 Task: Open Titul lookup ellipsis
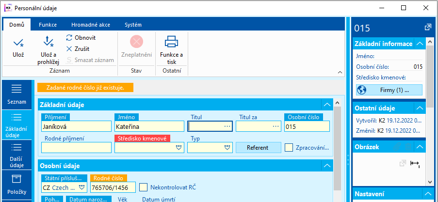[x=227, y=126]
